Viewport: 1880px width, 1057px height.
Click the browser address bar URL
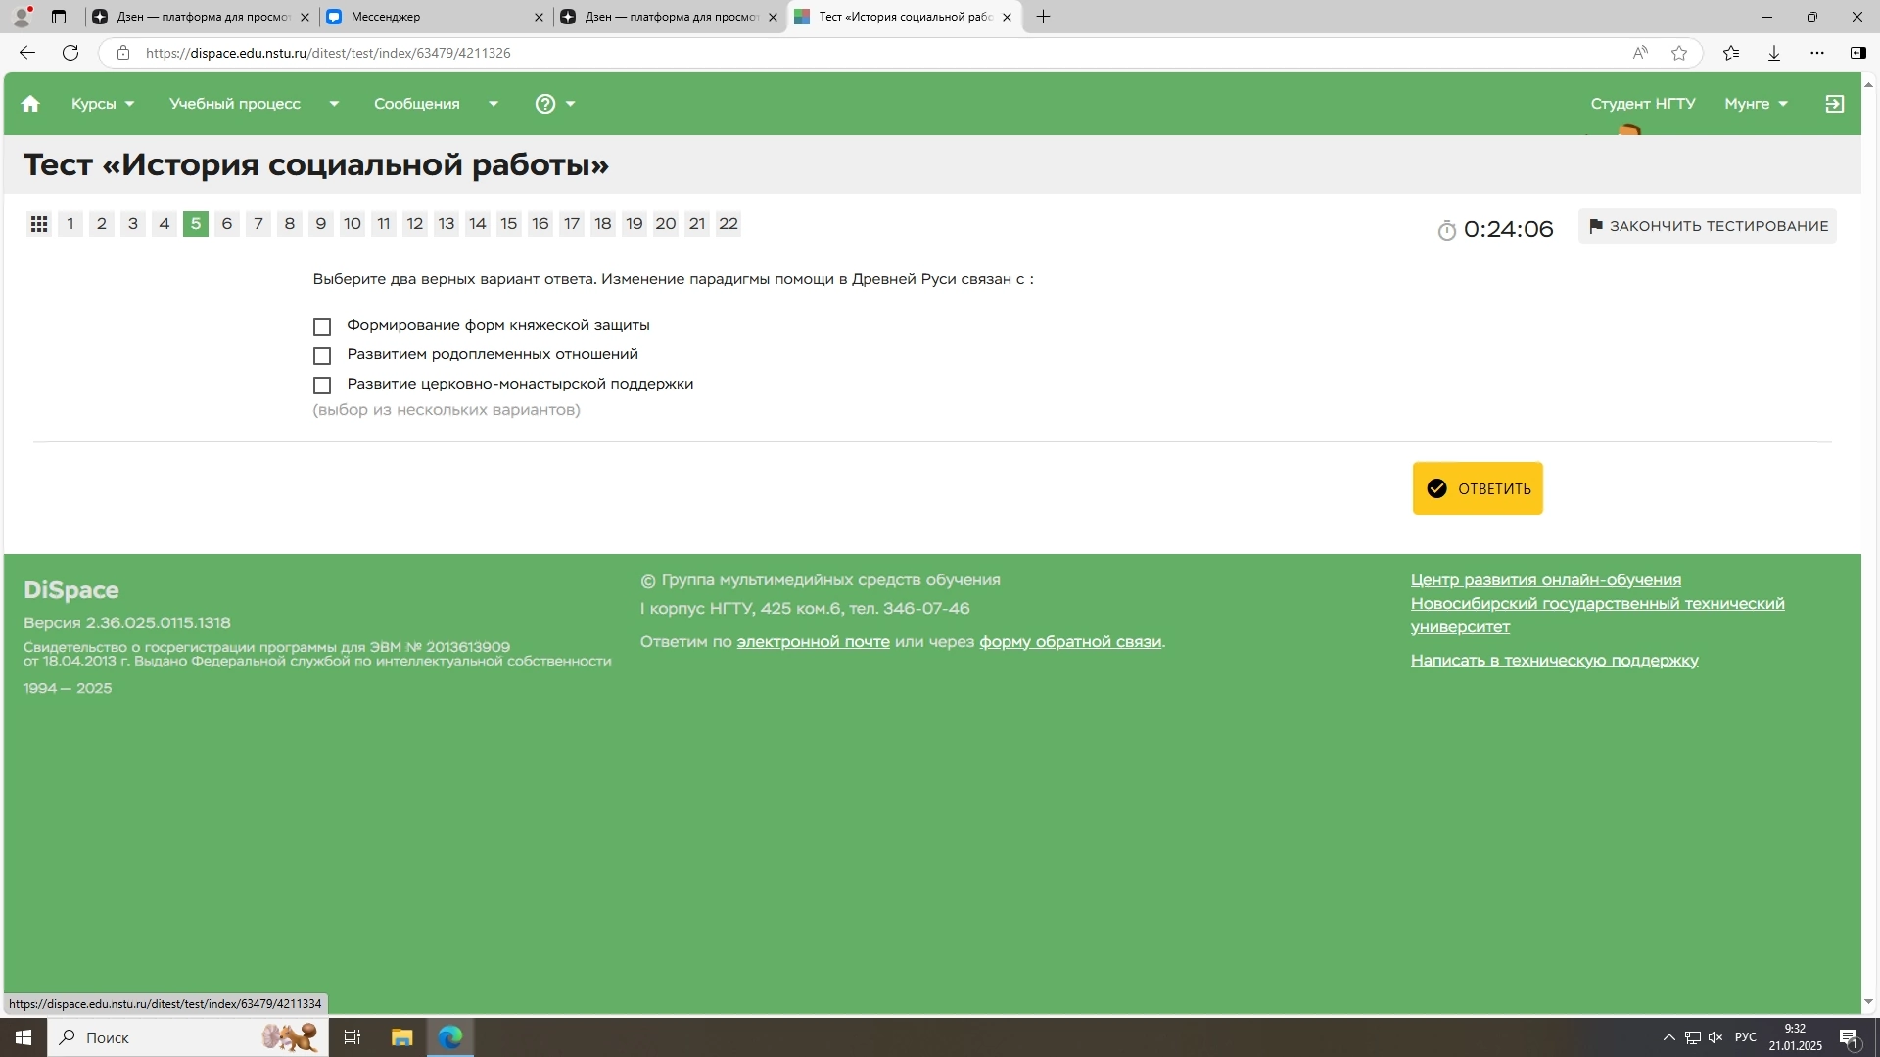click(328, 53)
